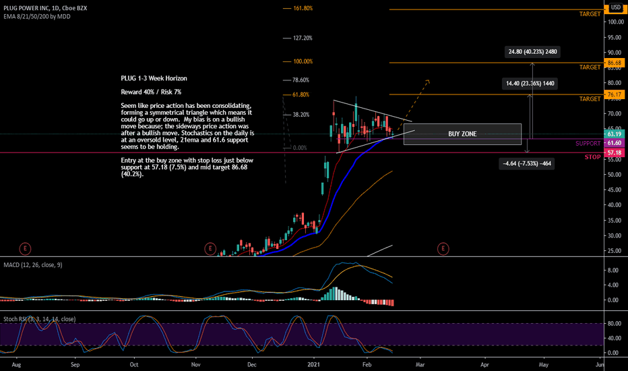Select the Stoch RSI indicator label

(x=40, y=319)
